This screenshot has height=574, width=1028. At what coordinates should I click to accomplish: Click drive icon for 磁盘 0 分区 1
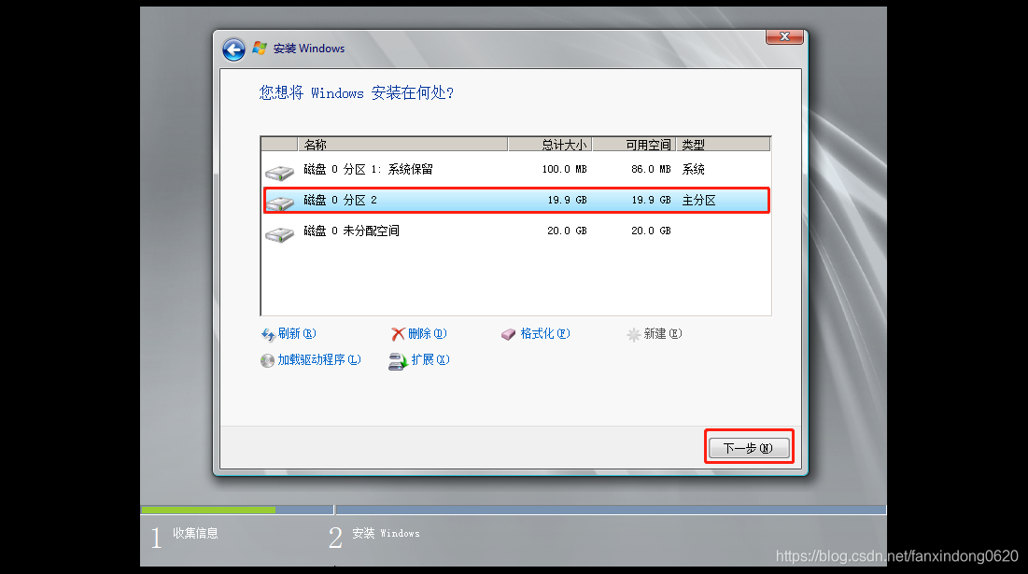pyautogui.click(x=279, y=173)
